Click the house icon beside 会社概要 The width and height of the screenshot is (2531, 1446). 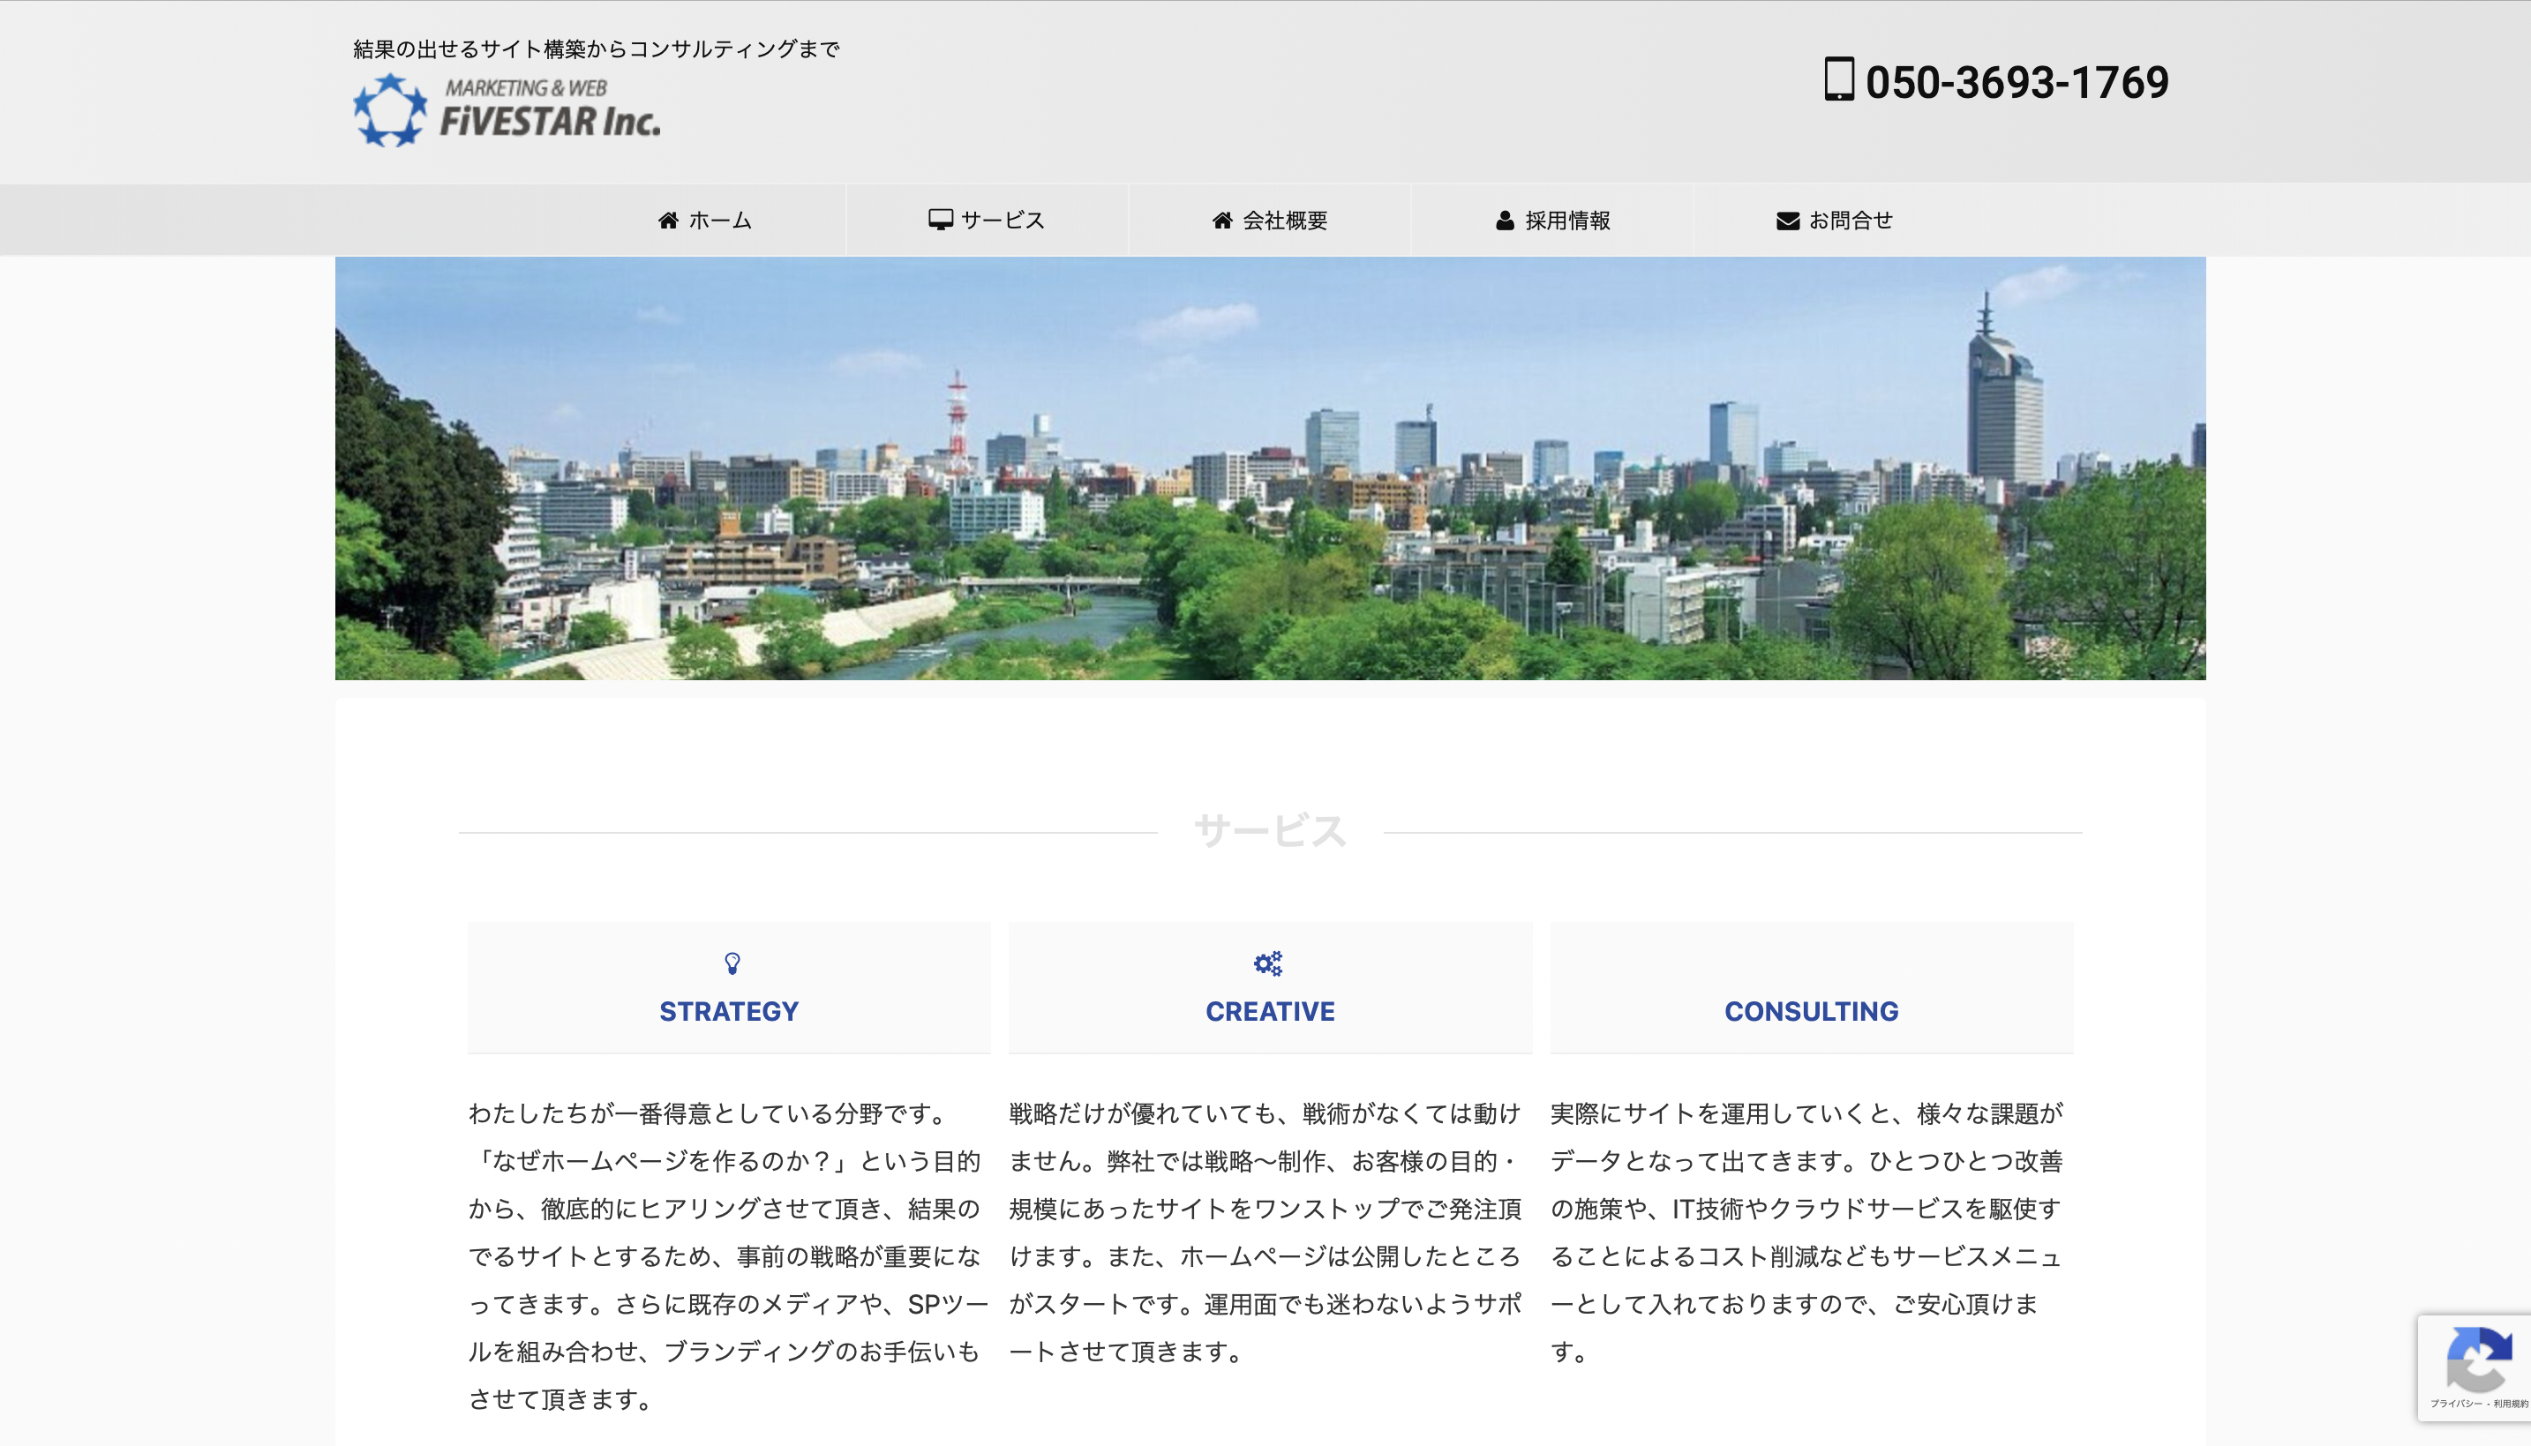pyautogui.click(x=1221, y=221)
